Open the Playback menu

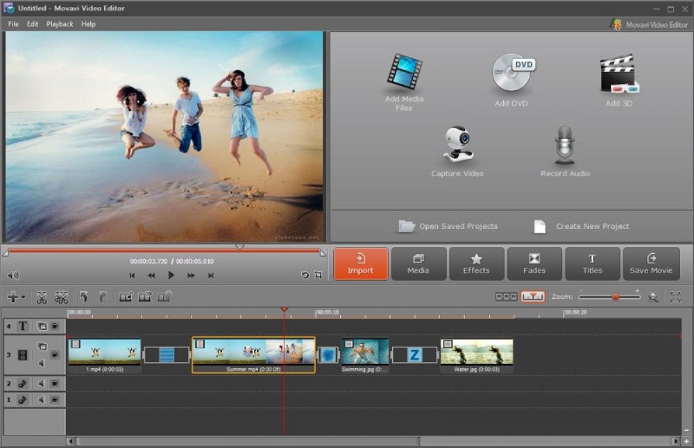pyautogui.click(x=60, y=24)
